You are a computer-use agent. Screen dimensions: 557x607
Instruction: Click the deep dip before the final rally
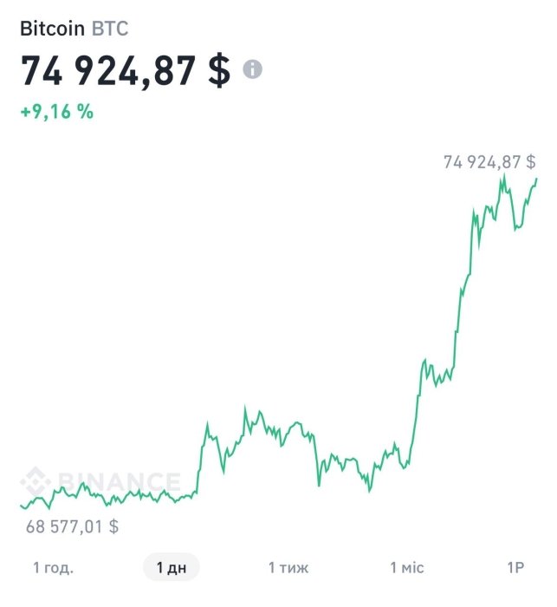(x=369, y=491)
